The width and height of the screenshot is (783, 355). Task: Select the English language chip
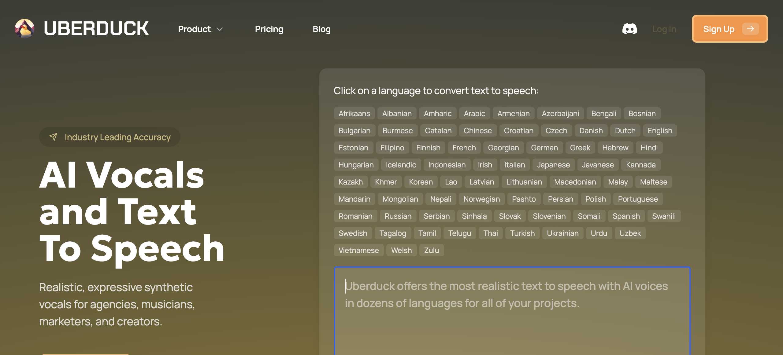pyautogui.click(x=660, y=130)
